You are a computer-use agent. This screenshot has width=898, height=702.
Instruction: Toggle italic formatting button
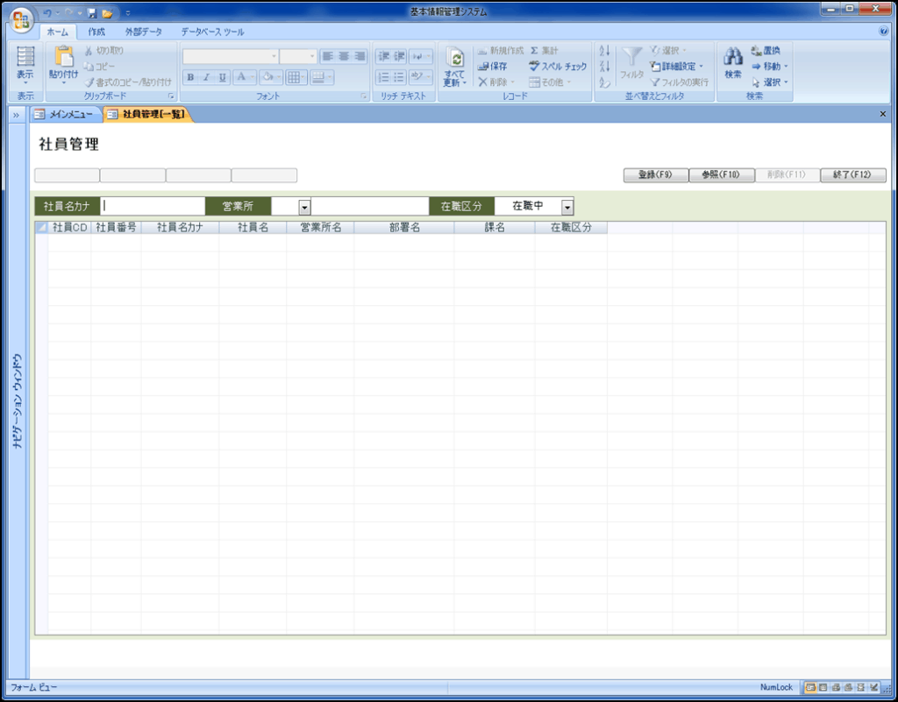pyautogui.click(x=206, y=77)
